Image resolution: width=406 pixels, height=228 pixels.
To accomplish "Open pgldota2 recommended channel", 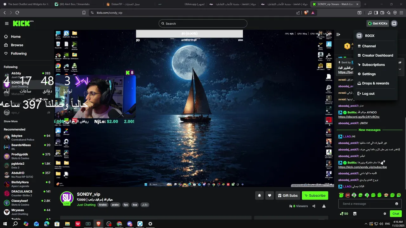I will coord(27,165).
